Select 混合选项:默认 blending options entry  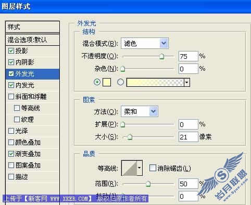coord(32,40)
